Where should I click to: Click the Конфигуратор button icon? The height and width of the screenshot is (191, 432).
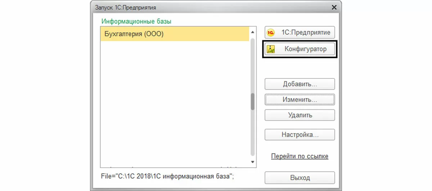(x=271, y=49)
